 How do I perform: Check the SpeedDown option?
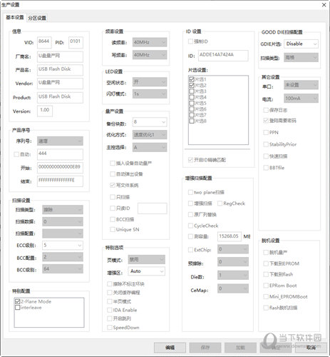pyautogui.click(x=109, y=328)
